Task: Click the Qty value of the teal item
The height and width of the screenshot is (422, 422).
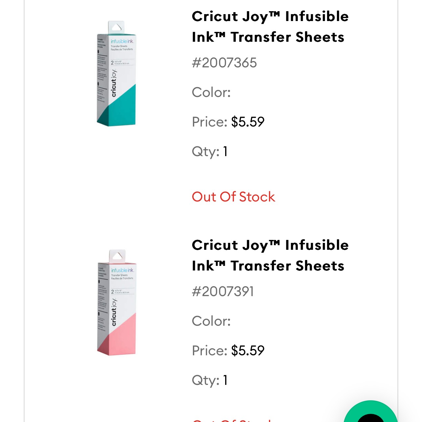Action: (x=225, y=151)
